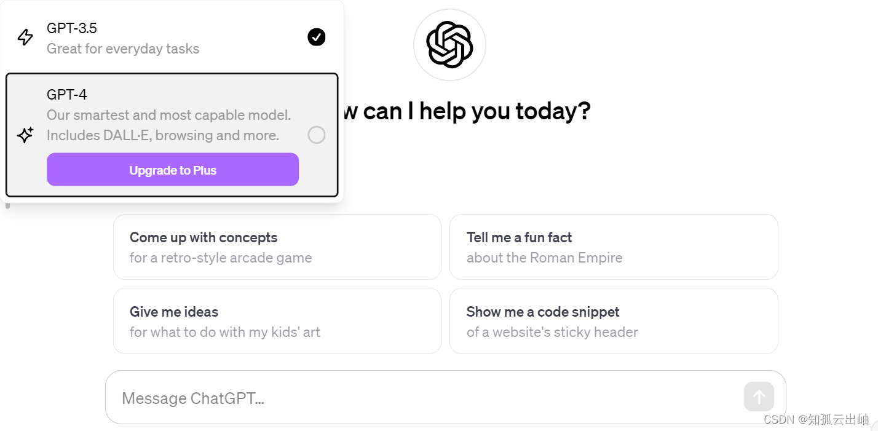This screenshot has height=431, width=878.
Task: Pick the 'Tell me a fun fact' suggestion
Action: click(614, 247)
